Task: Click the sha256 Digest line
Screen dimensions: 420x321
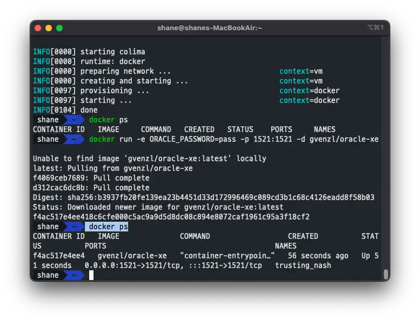Action: point(204,197)
